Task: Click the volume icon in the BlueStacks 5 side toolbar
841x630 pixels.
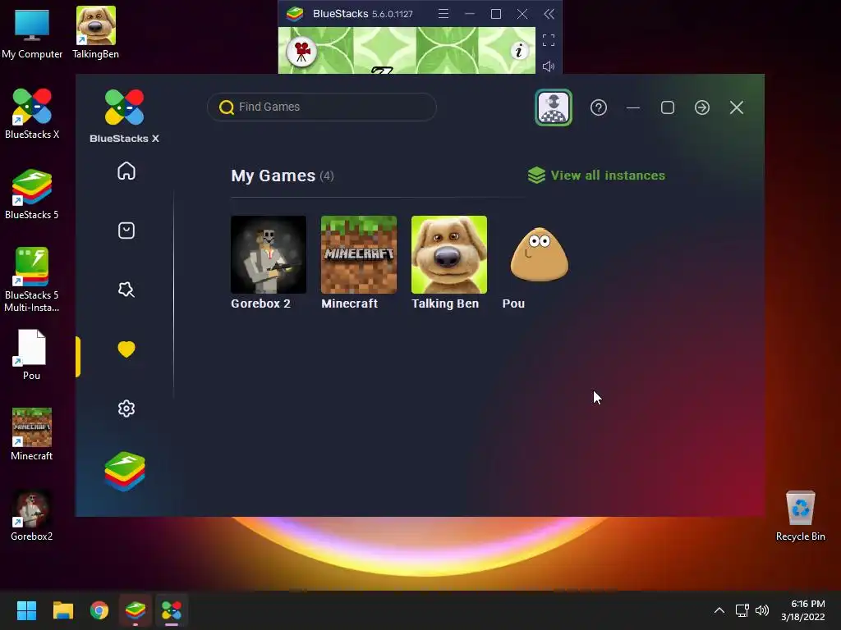Action: [x=548, y=66]
